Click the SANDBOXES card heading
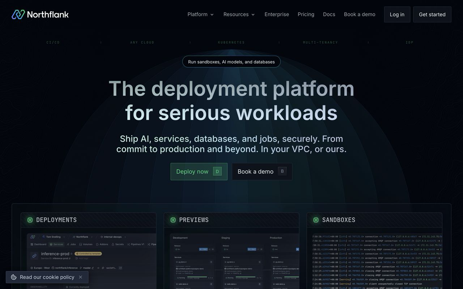Viewport: 463px width, 289px height. pyautogui.click(x=339, y=220)
